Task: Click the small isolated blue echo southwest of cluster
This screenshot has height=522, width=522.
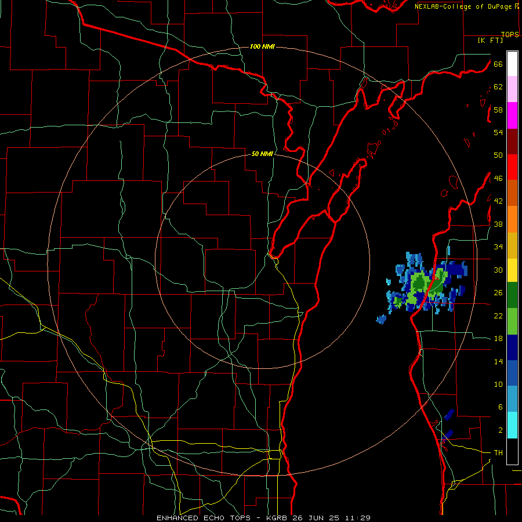Action: click(381, 320)
